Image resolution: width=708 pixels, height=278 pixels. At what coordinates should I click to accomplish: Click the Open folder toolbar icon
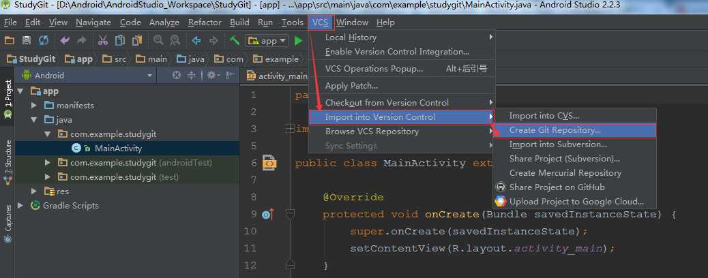[x=9, y=41]
